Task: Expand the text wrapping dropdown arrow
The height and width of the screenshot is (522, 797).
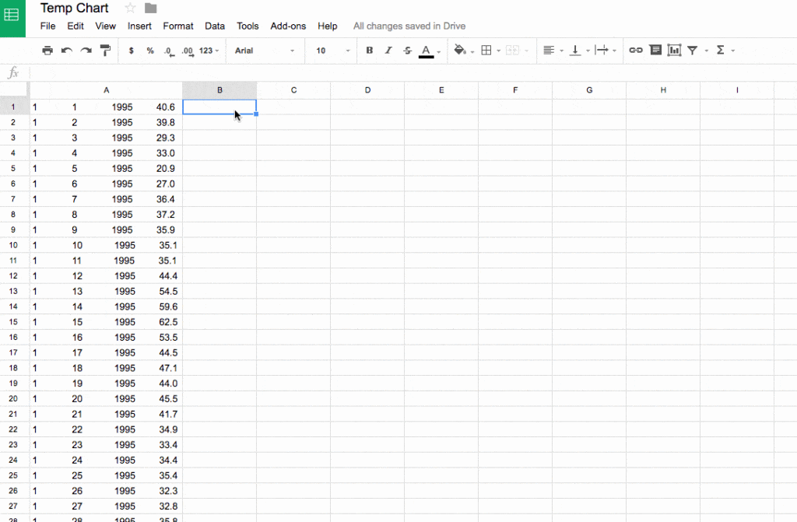Action: tap(615, 51)
